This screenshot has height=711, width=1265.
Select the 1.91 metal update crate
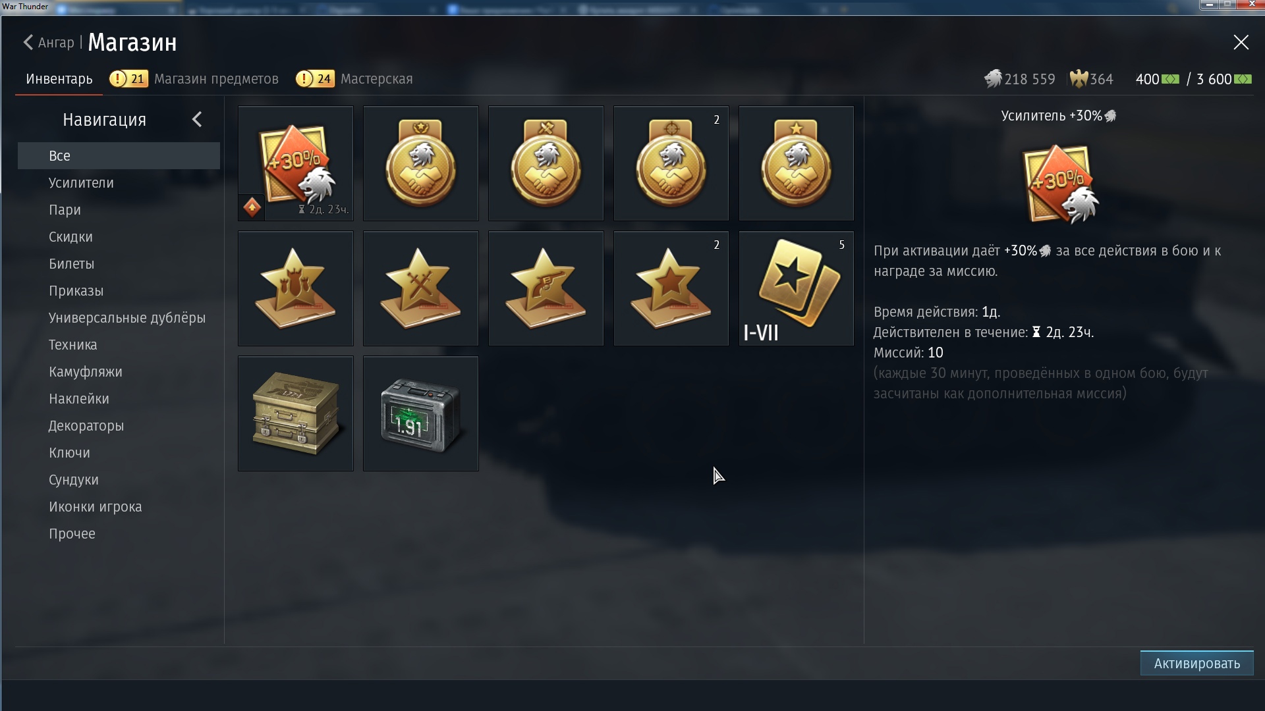(420, 413)
